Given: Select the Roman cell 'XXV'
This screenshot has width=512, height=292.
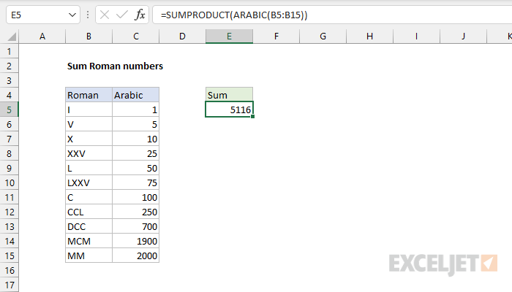Looking at the screenshot, I should coord(89,153).
